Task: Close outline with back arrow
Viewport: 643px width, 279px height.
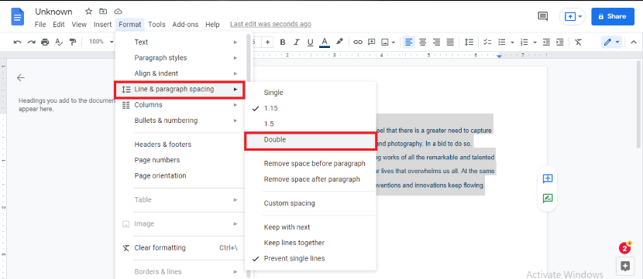Action: click(x=20, y=78)
